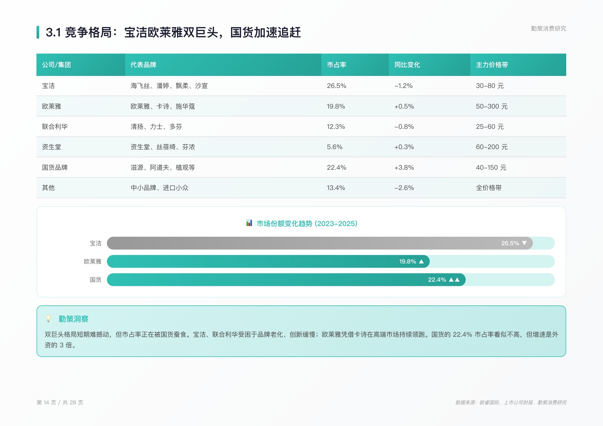The image size is (603, 426).
Task: Select the teal 欧莱雅 progress bar
Action: coord(268,261)
